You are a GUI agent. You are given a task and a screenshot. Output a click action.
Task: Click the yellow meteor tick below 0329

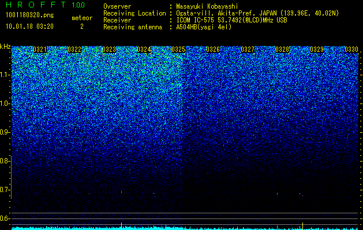tap(303, 225)
